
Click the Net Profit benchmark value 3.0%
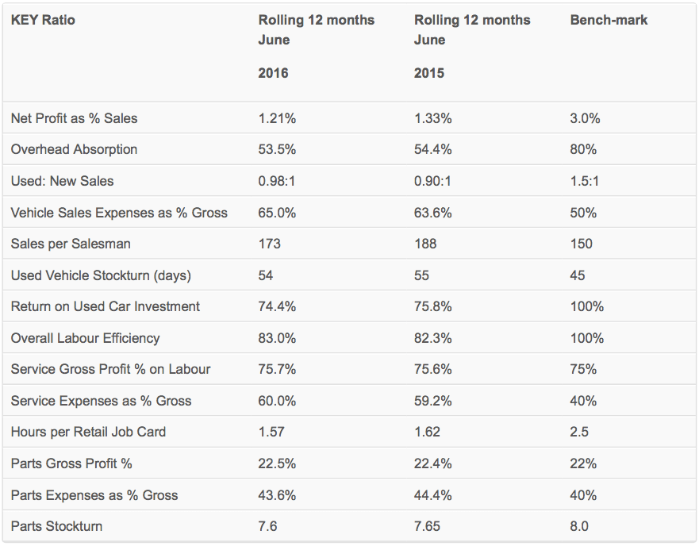(x=585, y=118)
